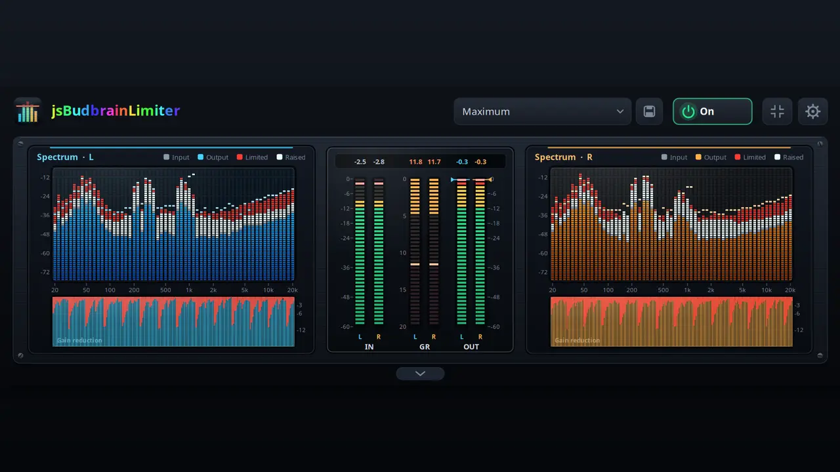
Task: Toggle Raised legend in Spectrum L
Action: (291, 157)
